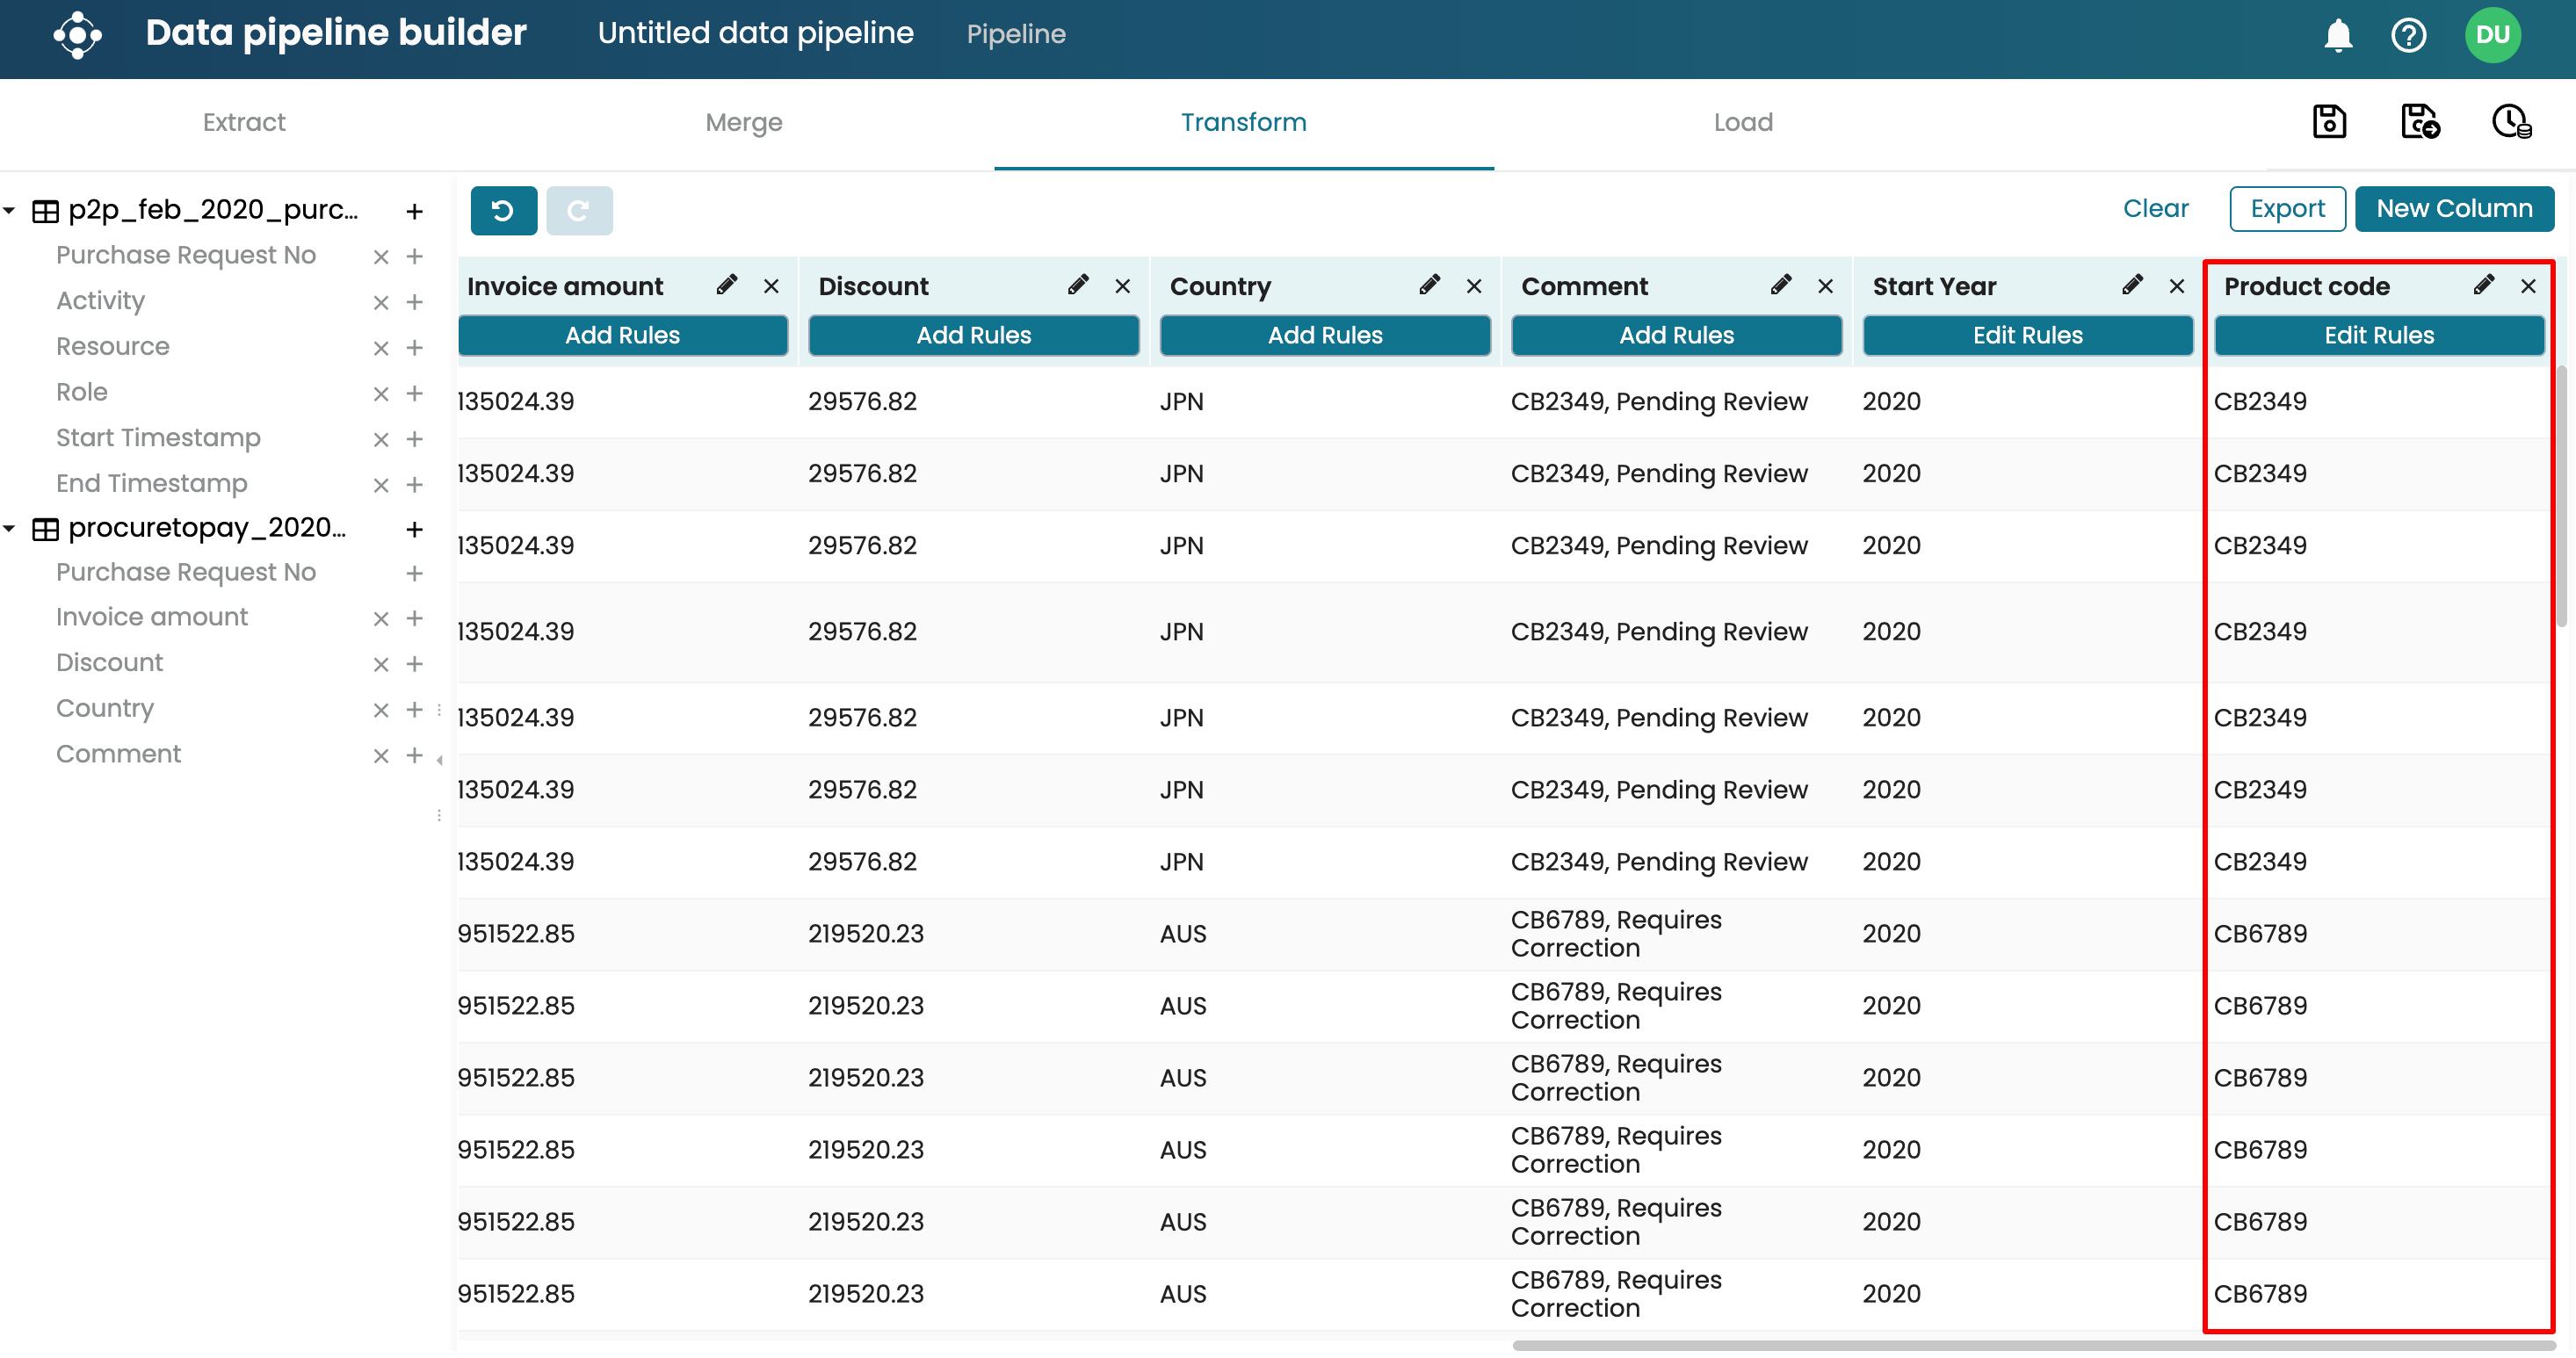Remove Activity field from left panel
This screenshot has height=1358, width=2576.
click(381, 302)
